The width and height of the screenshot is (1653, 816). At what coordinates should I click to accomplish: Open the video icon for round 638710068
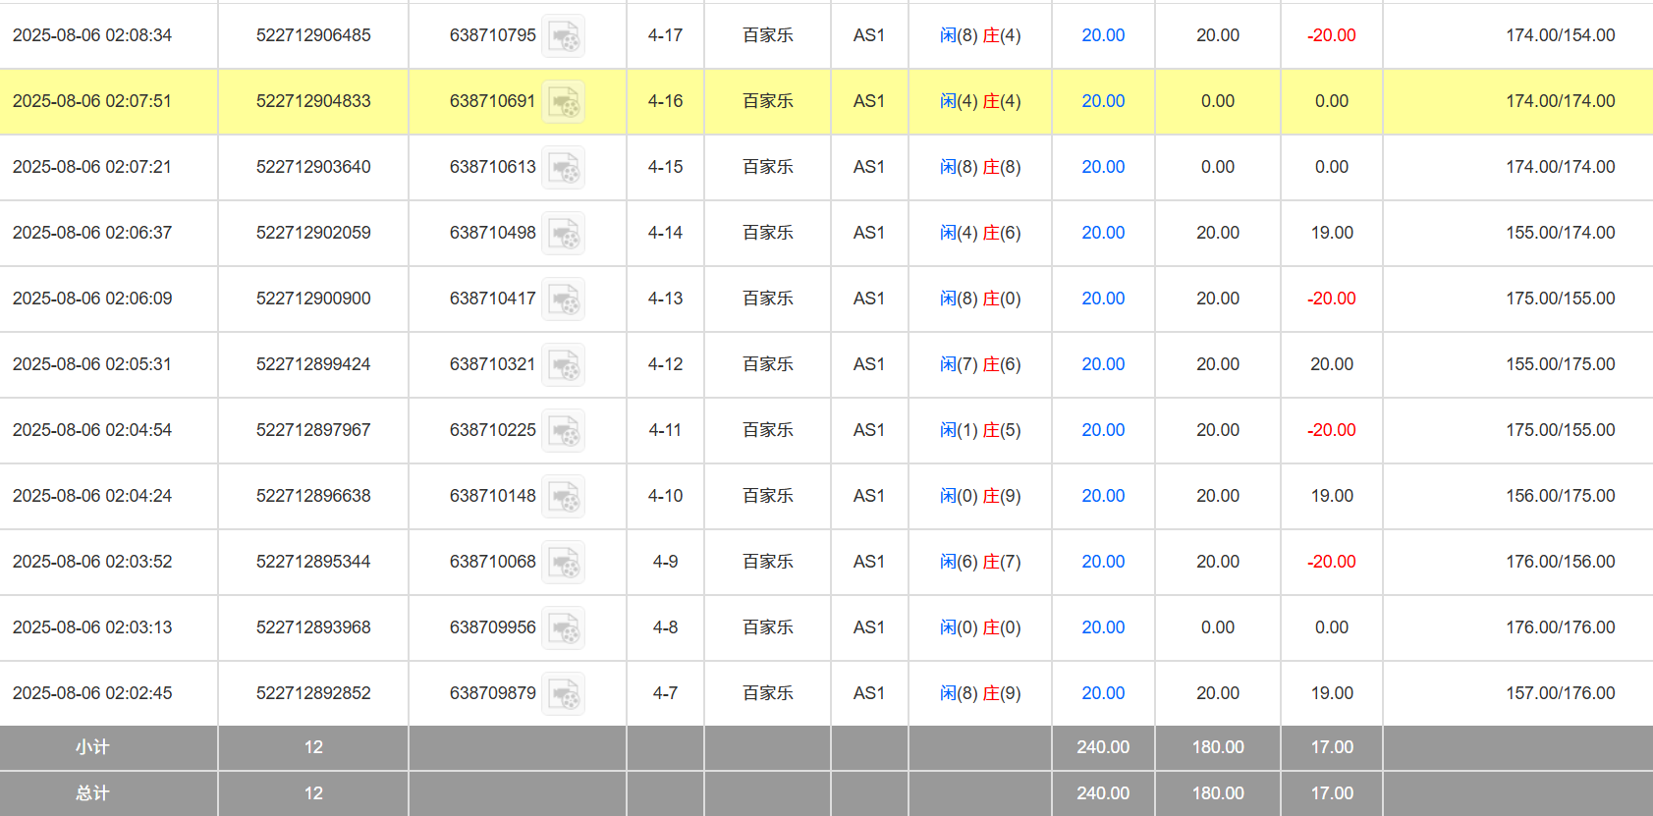(564, 563)
